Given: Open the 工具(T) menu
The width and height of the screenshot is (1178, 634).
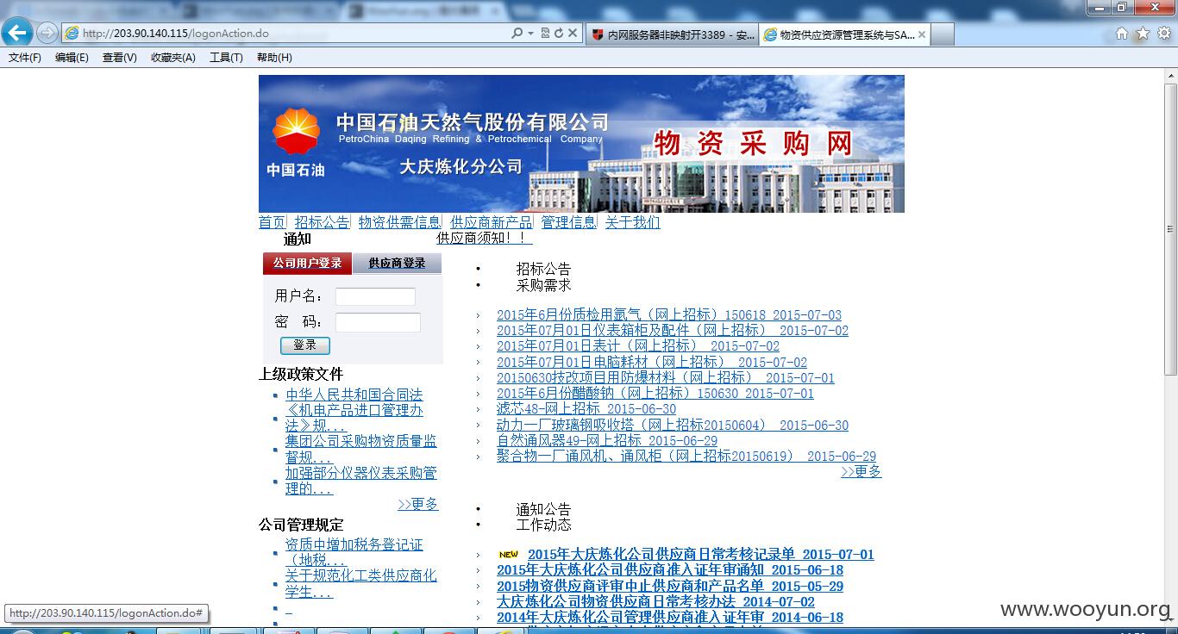Looking at the screenshot, I should coord(226,58).
